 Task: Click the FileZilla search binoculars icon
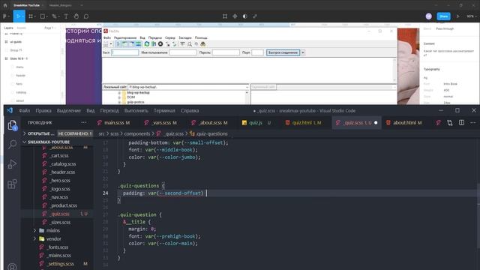coord(203,44)
